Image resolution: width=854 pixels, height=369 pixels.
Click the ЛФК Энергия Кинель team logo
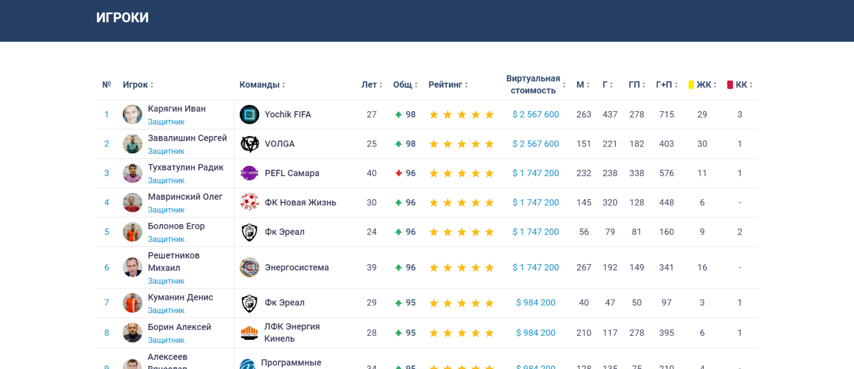point(249,333)
